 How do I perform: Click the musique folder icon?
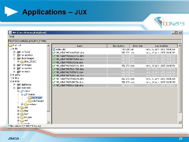26,104
